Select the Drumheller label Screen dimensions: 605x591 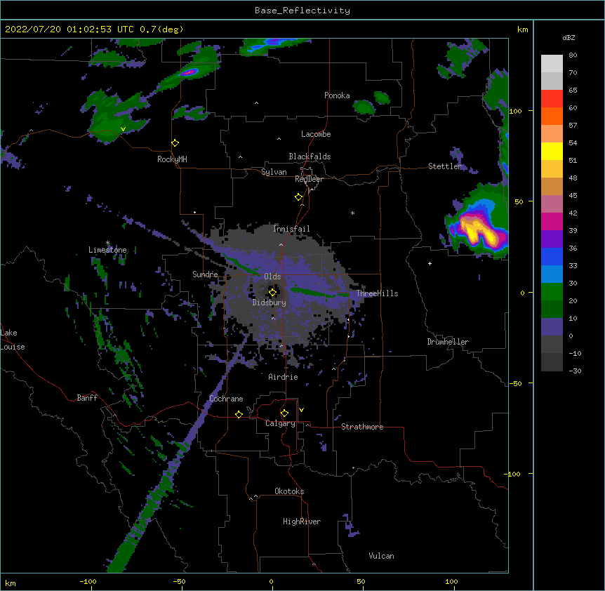[x=448, y=342]
